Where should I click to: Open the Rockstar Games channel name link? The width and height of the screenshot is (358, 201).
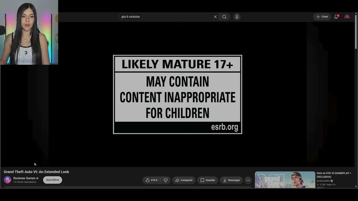click(x=24, y=178)
